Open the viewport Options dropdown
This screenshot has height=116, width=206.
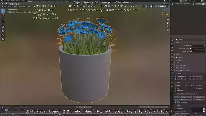point(166,4)
